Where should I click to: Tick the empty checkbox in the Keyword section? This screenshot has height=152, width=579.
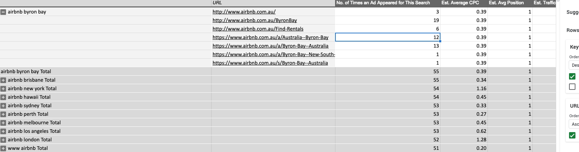click(x=572, y=87)
